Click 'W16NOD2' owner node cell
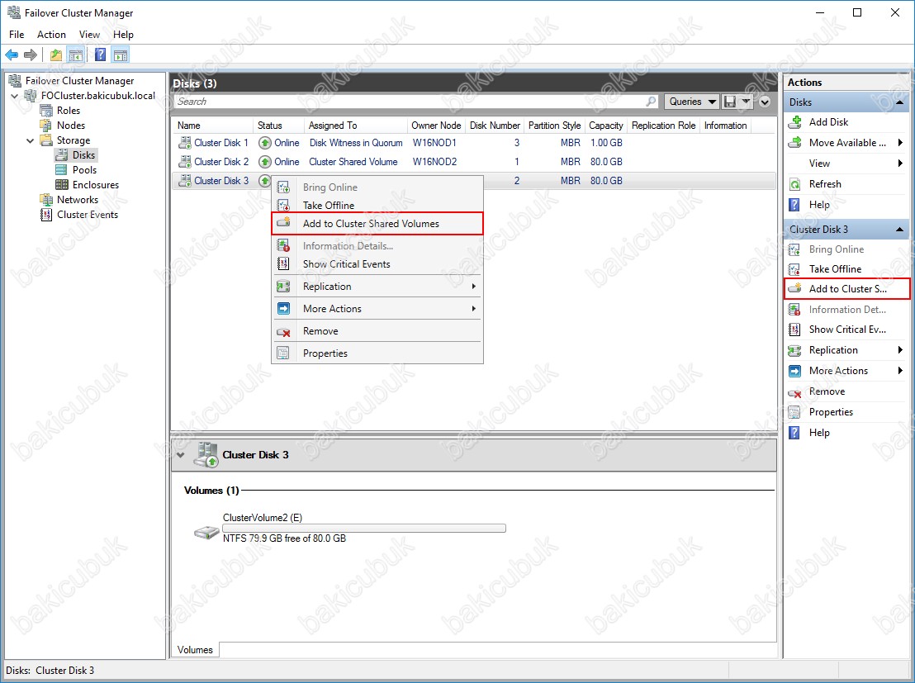915x683 pixels. tap(434, 162)
